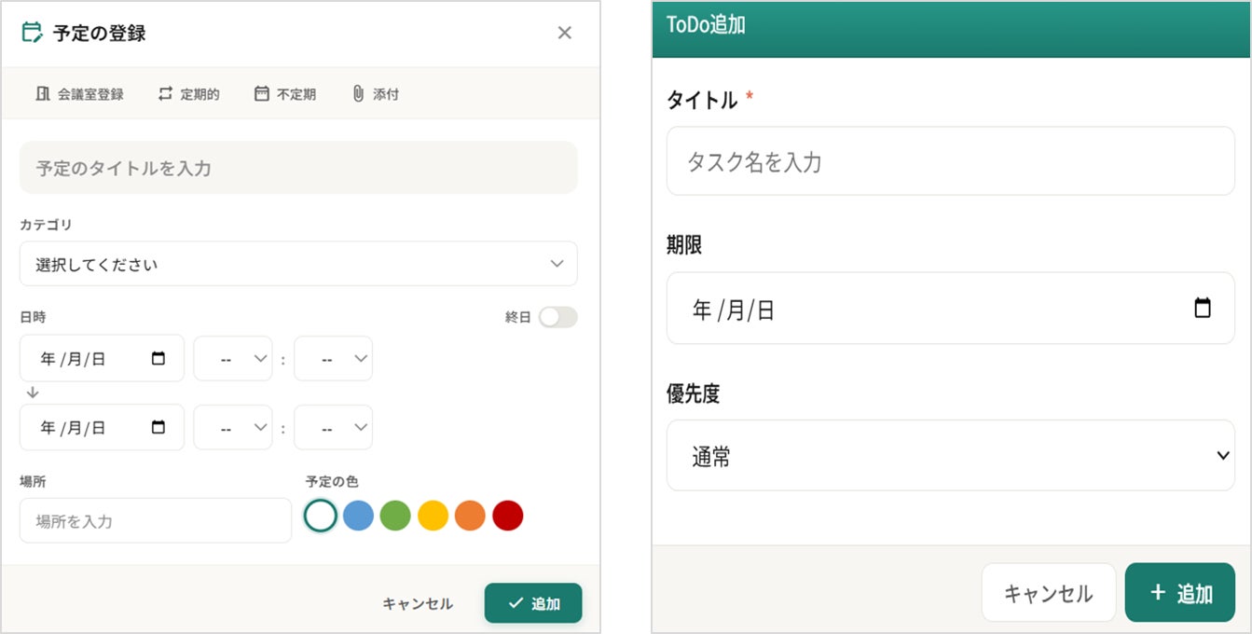This screenshot has height=634, width=1252.
Task: Open the ToDo deadline calendar picker icon
Action: [x=1203, y=309]
